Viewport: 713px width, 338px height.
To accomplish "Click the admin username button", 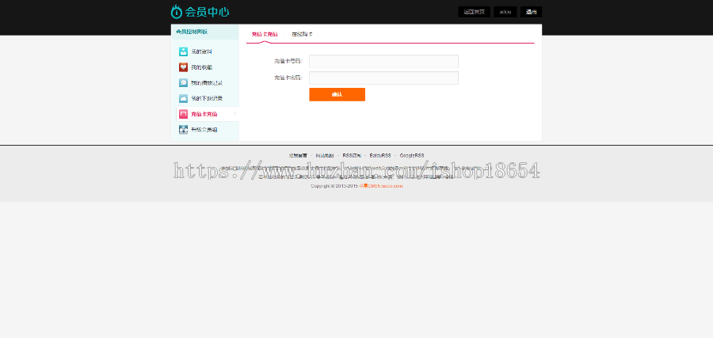I will (x=505, y=12).
